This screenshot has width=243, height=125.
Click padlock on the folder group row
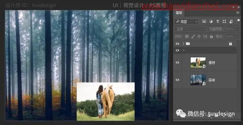pos(231,44)
